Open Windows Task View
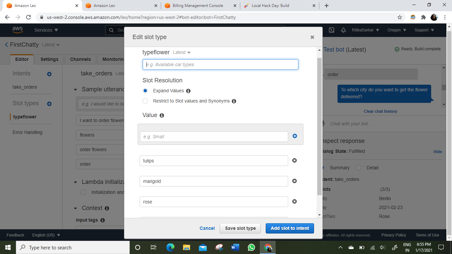452x254 pixels. 154,247
